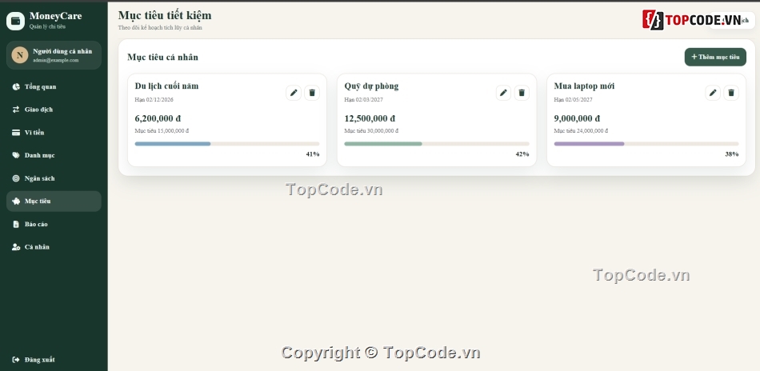Image resolution: width=760 pixels, height=371 pixels.
Task: Click the Du lịch cuối năm goal title
Action: pos(166,86)
